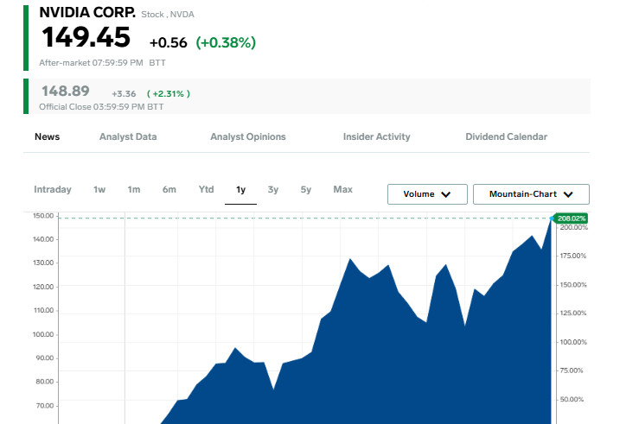The image size is (639, 424).
Task: Click the Mountain-Chart chevron arrow
Action: pyautogui.click(x=568, y=194)
